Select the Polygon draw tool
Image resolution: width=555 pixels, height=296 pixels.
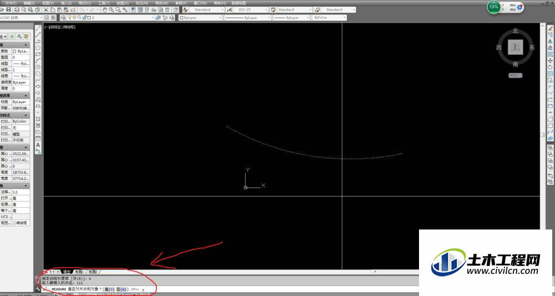[38, 48]
